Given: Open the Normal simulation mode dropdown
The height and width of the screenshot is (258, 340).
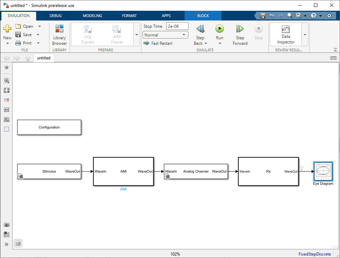Looking at the screenshot, I should pos(165,35).
